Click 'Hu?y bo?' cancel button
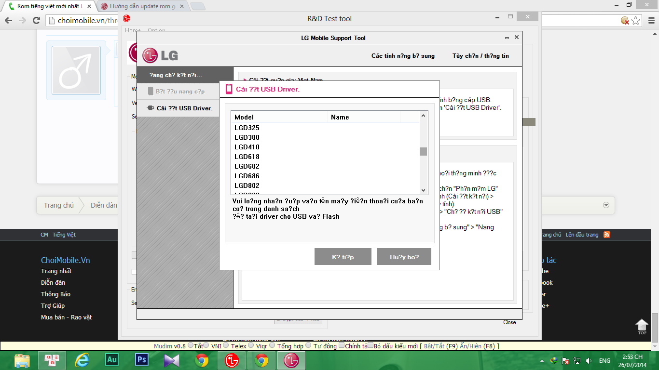The height and width of the screenshot is (370, 659). point(404,257)
